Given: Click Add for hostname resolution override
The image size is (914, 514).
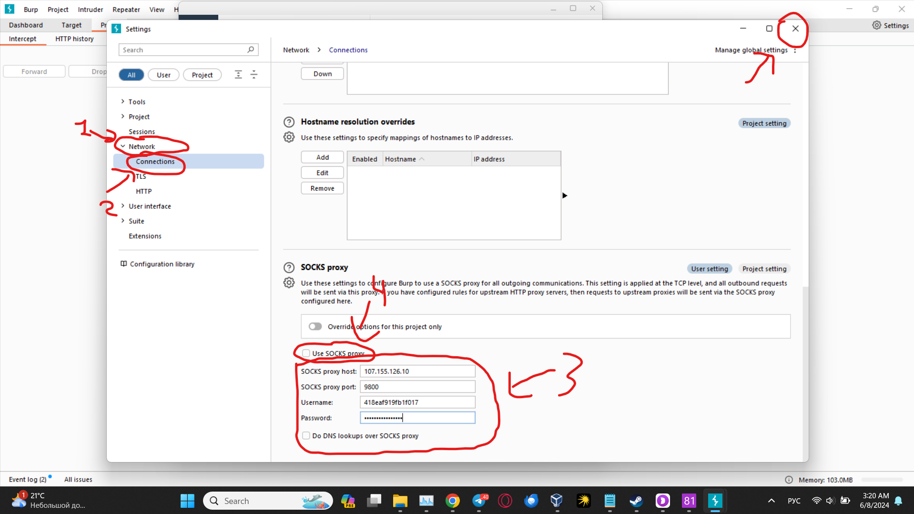Looking at the screenshot, I should pos(323,157).
